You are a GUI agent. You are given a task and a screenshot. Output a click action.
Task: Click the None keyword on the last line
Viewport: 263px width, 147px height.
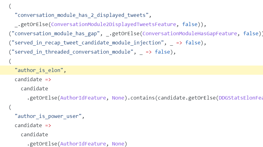118,144
